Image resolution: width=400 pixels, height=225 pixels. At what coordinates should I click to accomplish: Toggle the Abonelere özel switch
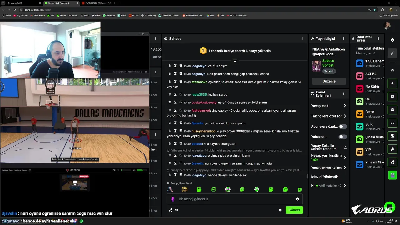343,127
